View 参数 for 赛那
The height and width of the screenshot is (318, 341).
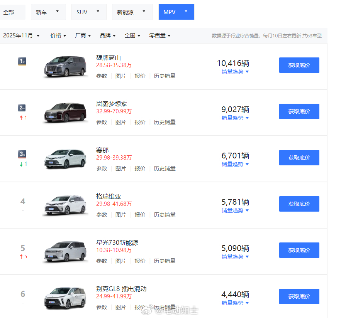point(102,168)
